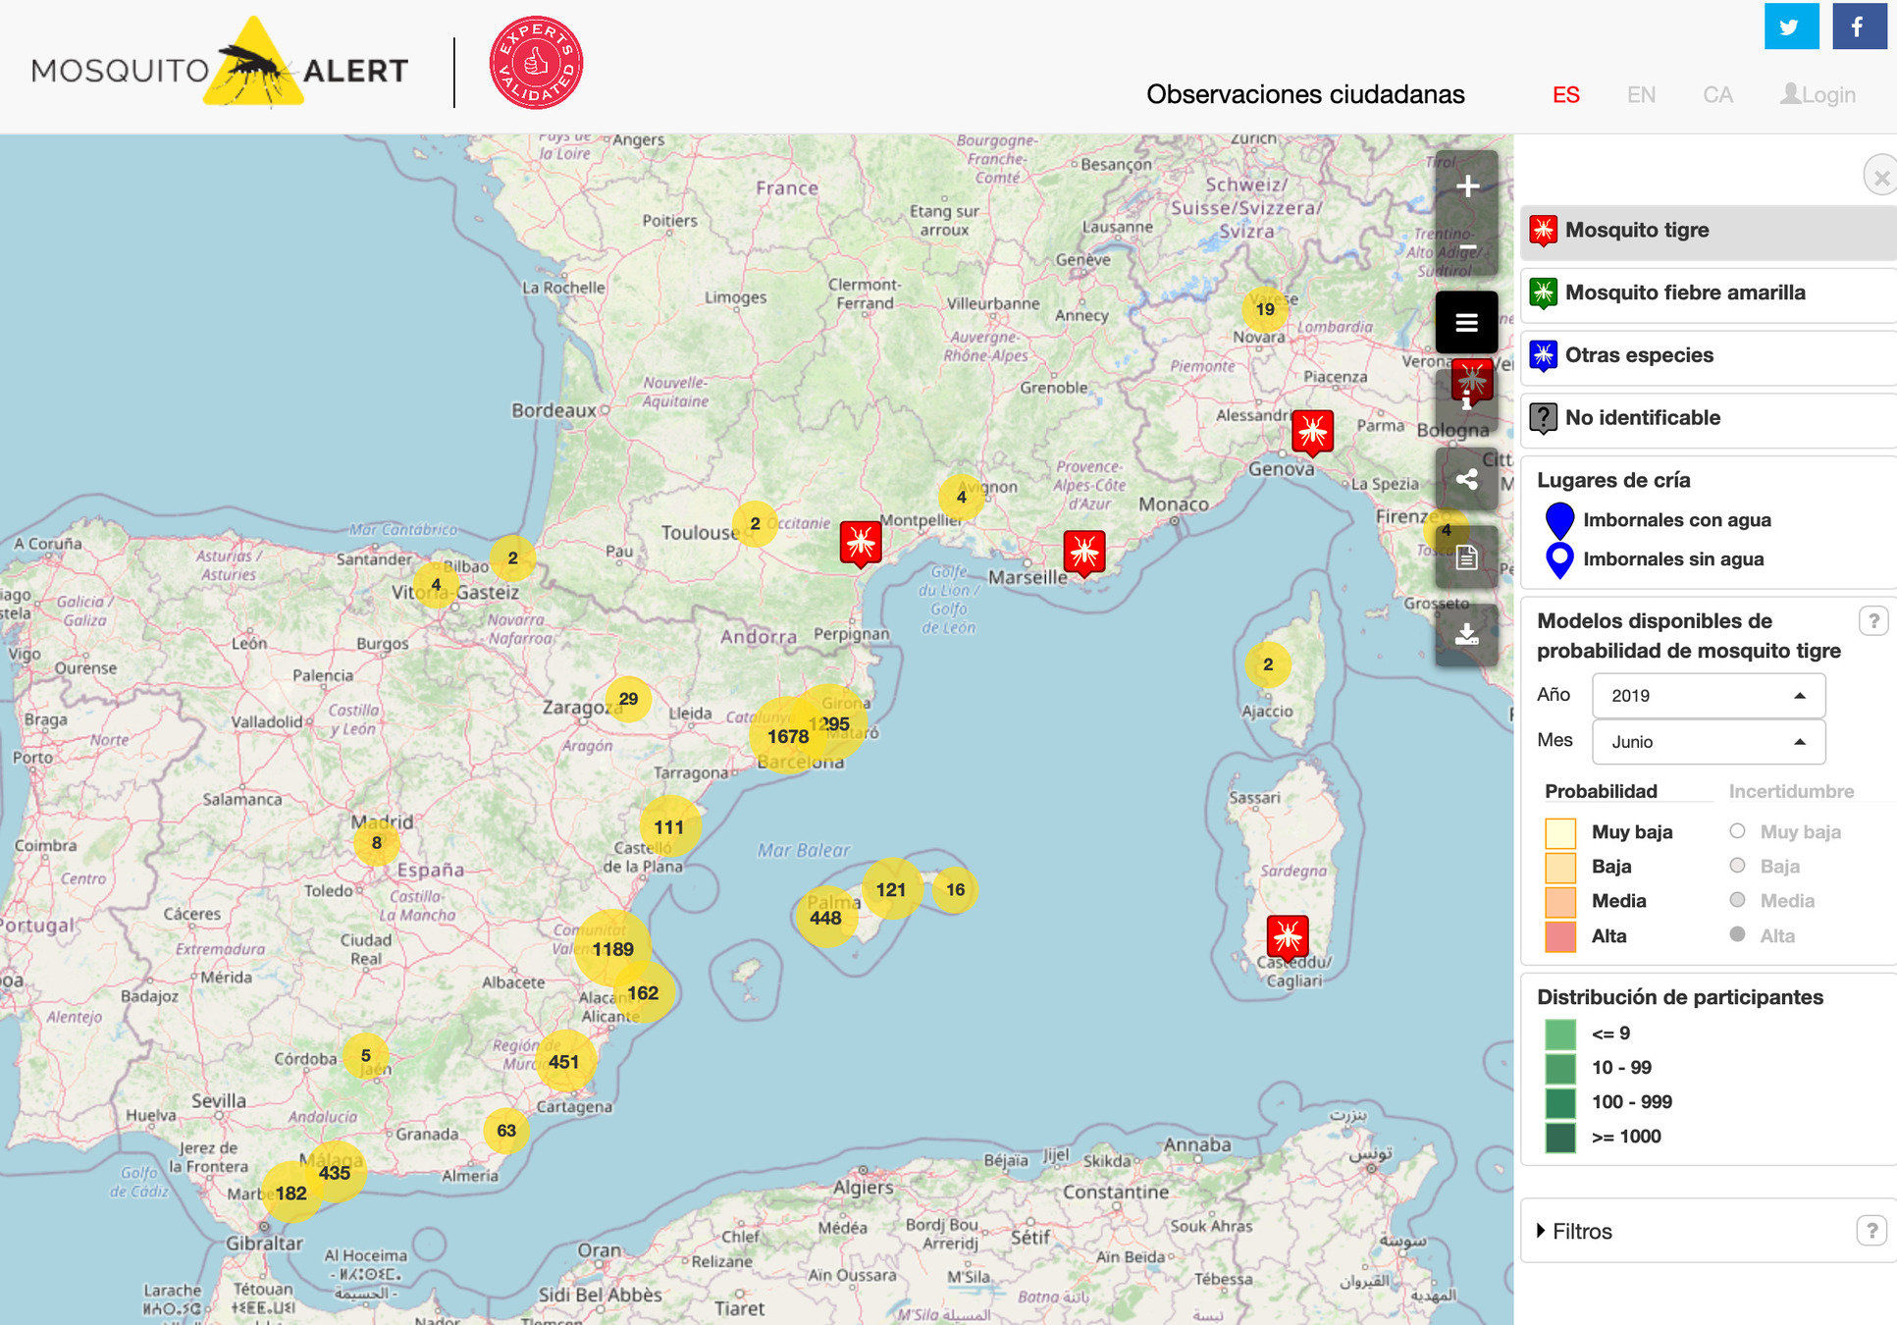Open the 63 cluster near Almería

pos(506,1131)
